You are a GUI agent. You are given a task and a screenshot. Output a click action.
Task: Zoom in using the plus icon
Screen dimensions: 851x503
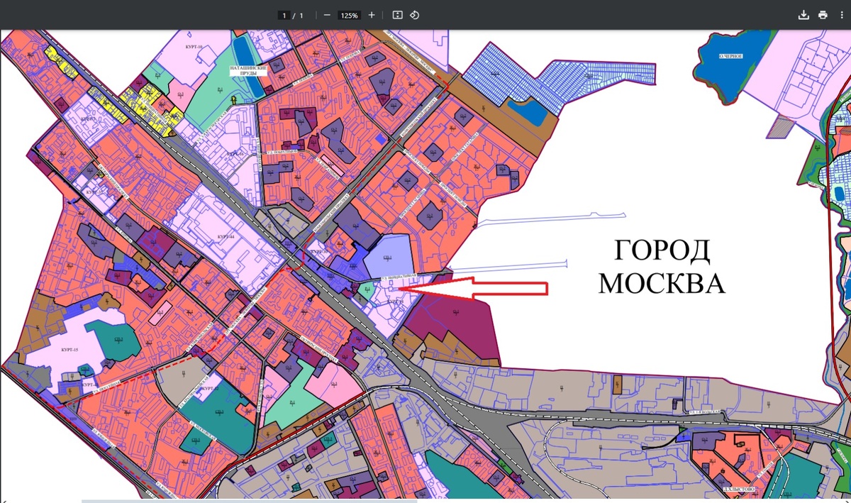coord(371,15)
